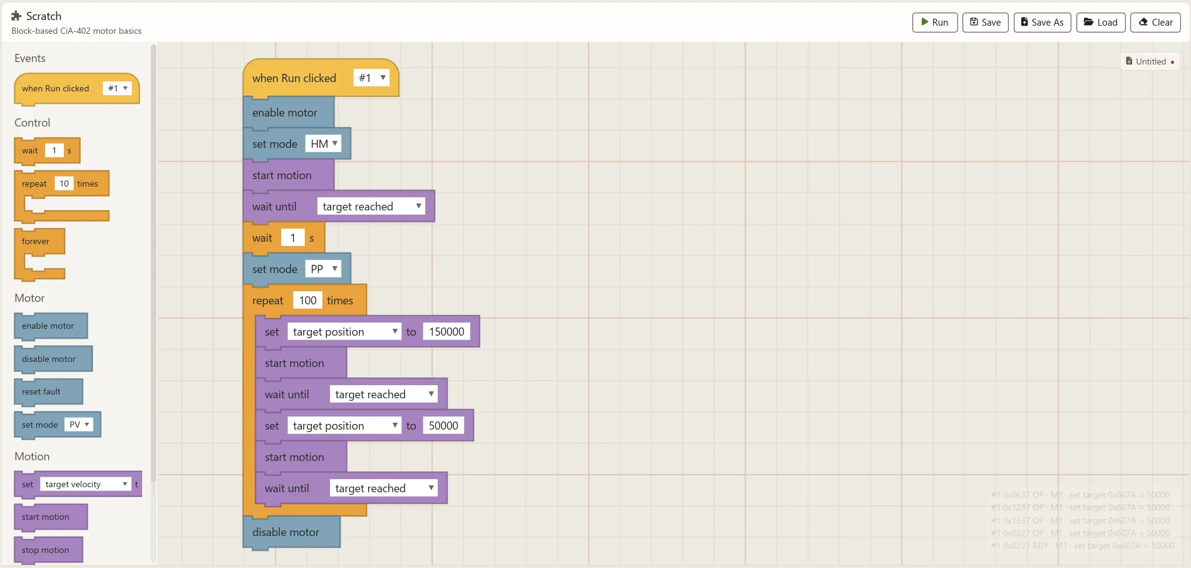Clear the workspace canvas
Image resolution: width=1191 pixels, height=568 pixels.
point(1155,23)
